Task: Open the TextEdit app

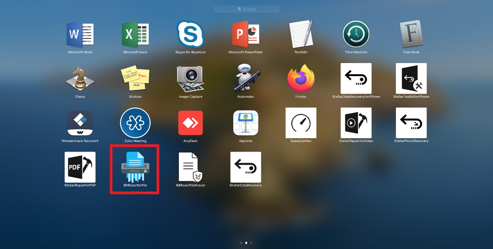Action: pos(301,34)
